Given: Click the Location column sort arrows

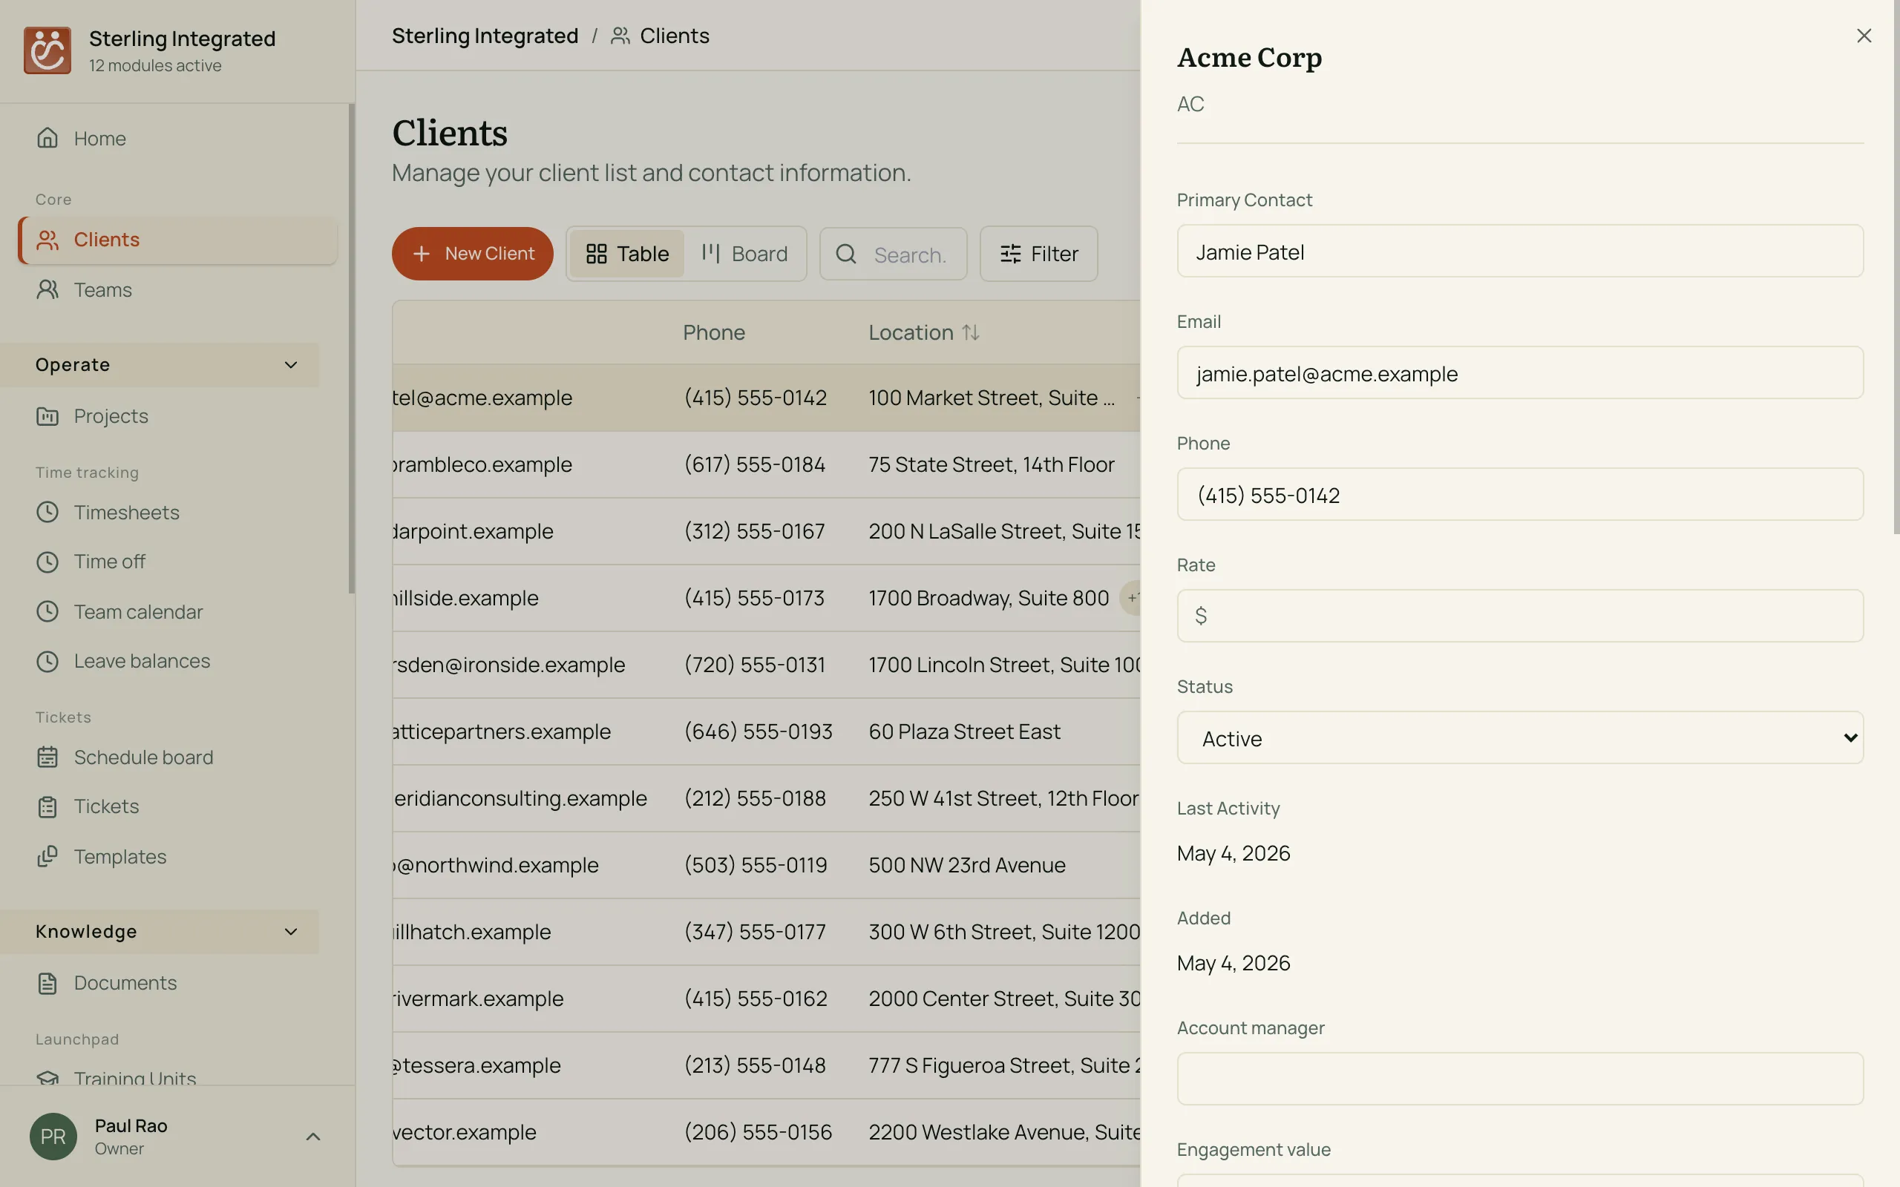Looking at the screenshot, I should [x=971, y=333].
